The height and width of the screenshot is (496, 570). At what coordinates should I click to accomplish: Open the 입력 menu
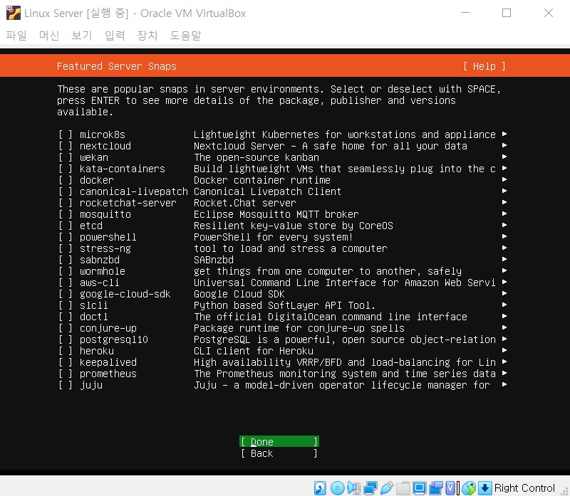click(x=115, y=35)
